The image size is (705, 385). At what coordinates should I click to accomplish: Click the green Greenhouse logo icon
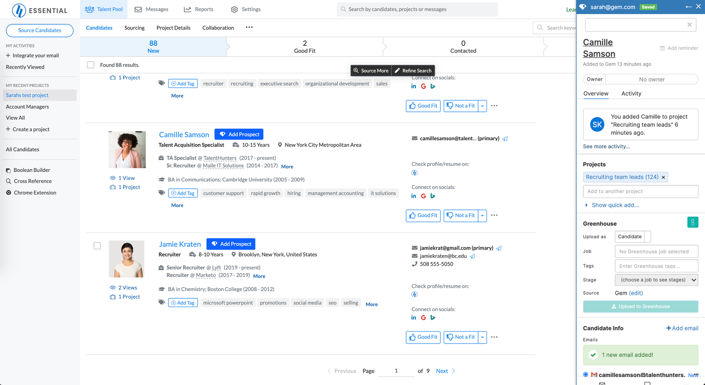coord(693,222)
